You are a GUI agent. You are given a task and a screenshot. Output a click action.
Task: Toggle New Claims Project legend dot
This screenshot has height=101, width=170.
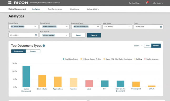pyautogui.click(x=63, y=59)
